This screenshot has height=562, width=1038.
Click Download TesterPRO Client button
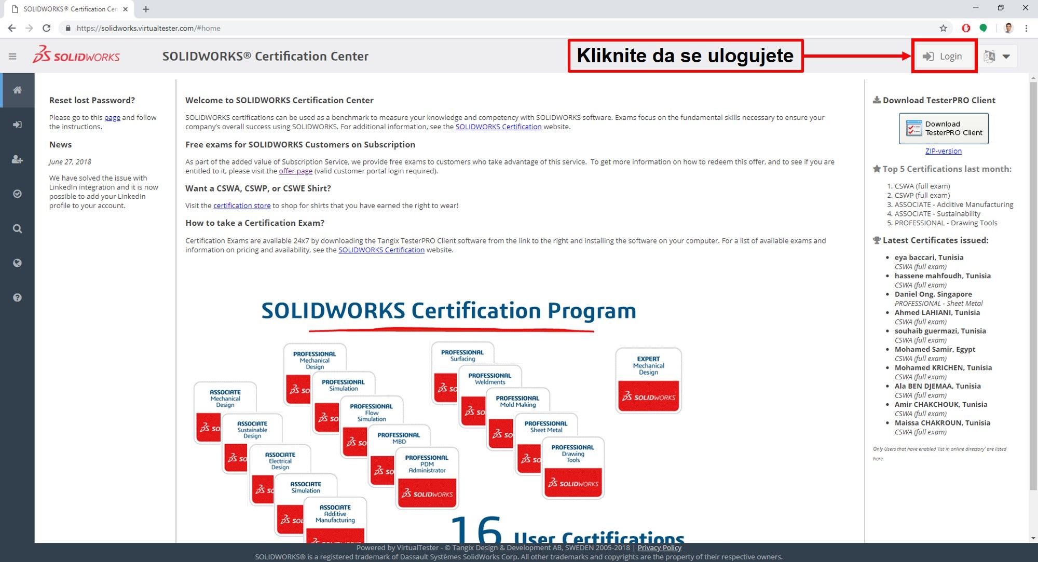point(944,128)
